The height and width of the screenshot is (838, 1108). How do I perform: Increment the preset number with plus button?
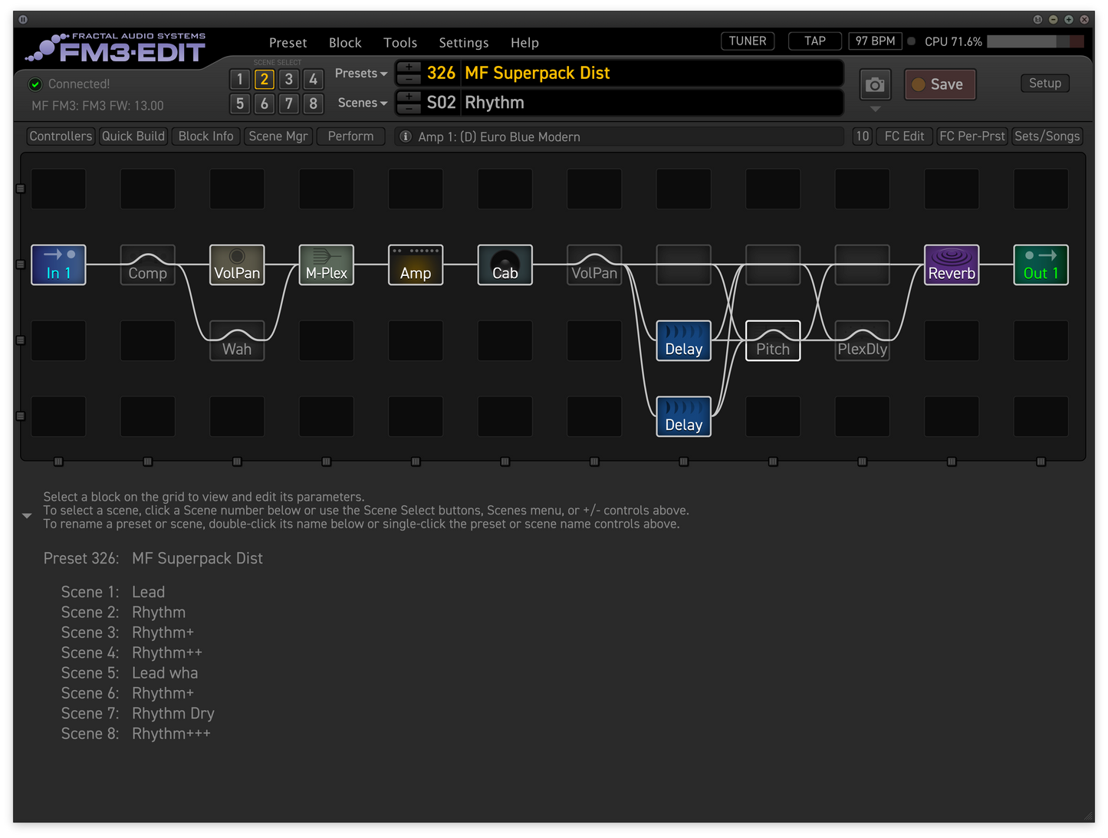[409, 67]
